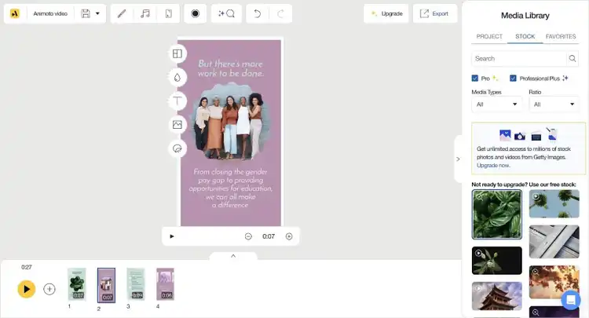Open the Ratio dropdown
589x318 pixels.
tap(554, 104)
